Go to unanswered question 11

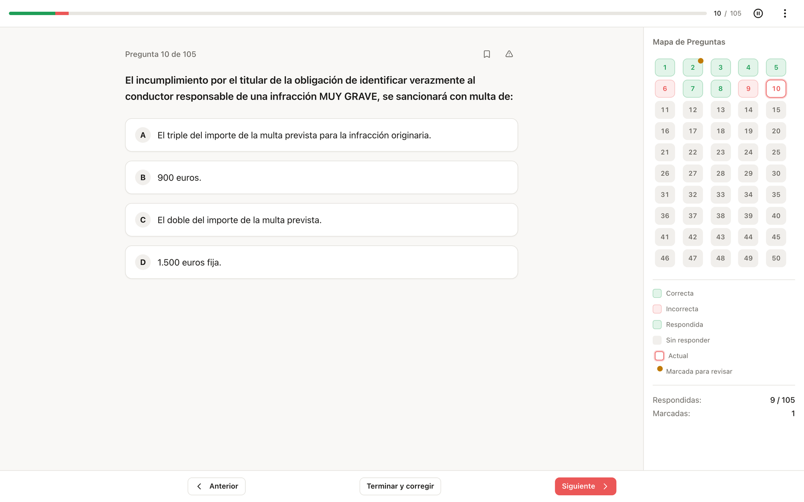pyautogui.click(x=665, y=110)
